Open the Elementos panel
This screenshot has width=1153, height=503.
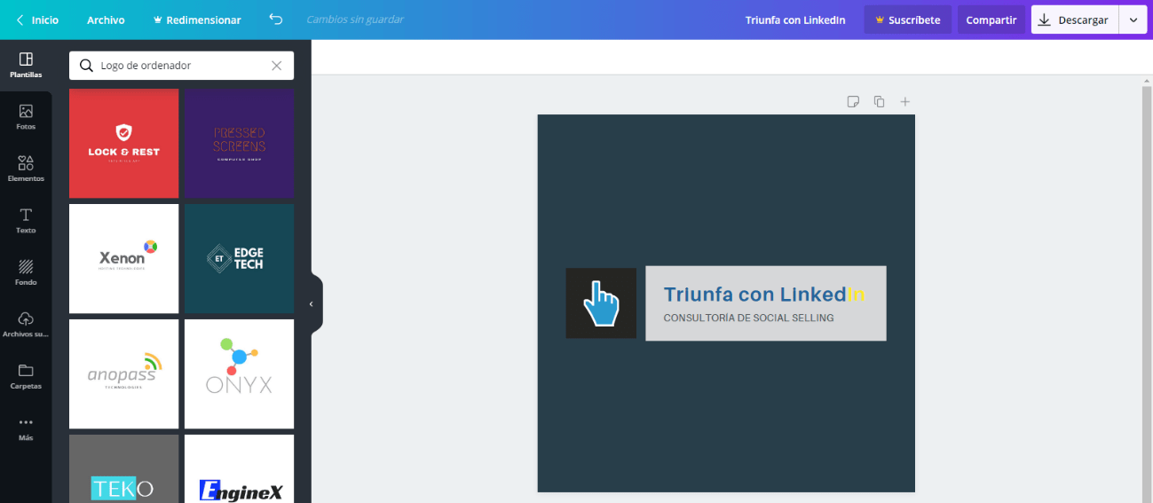26,169
